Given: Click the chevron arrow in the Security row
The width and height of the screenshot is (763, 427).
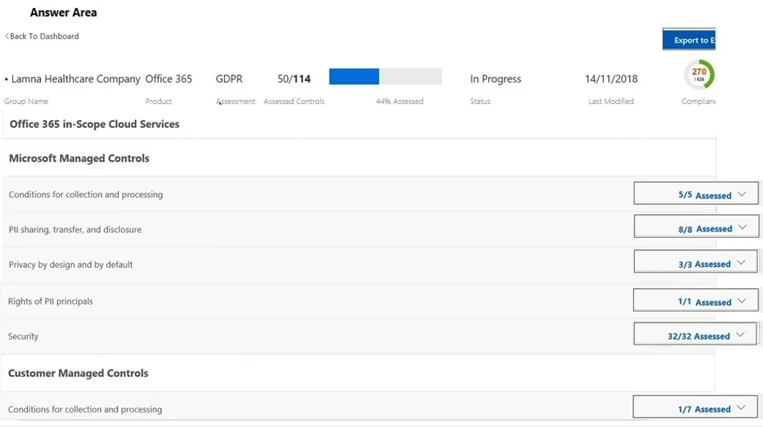Looking at the screenshot, I should coord(740,335).
